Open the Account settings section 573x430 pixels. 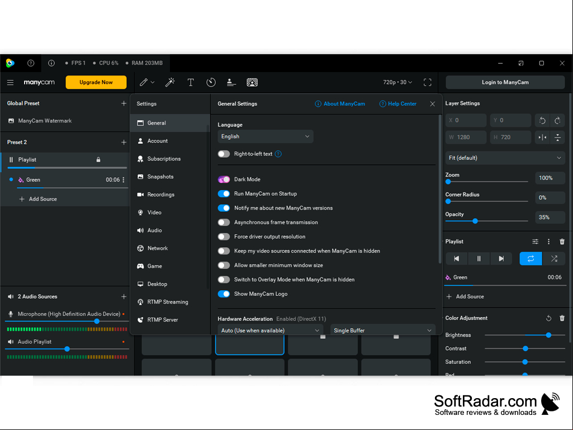point(170,141)
